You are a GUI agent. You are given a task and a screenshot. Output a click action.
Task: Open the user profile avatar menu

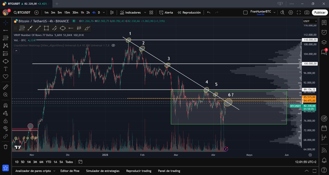pos(5,12)
